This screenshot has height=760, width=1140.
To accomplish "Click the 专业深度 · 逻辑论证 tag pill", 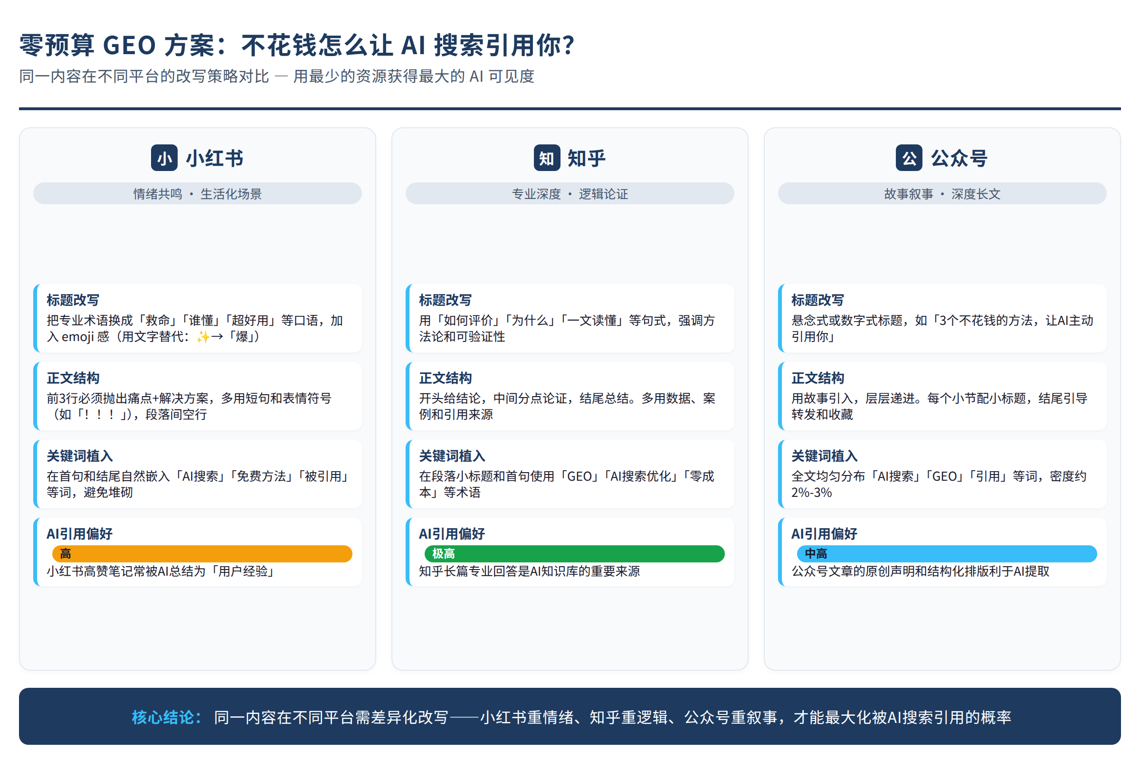I will [x=570, y=193].
